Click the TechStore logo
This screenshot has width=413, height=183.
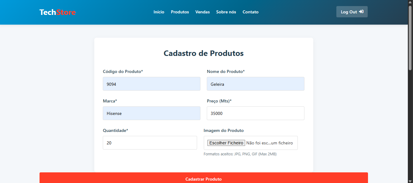[x=57, y=12]
